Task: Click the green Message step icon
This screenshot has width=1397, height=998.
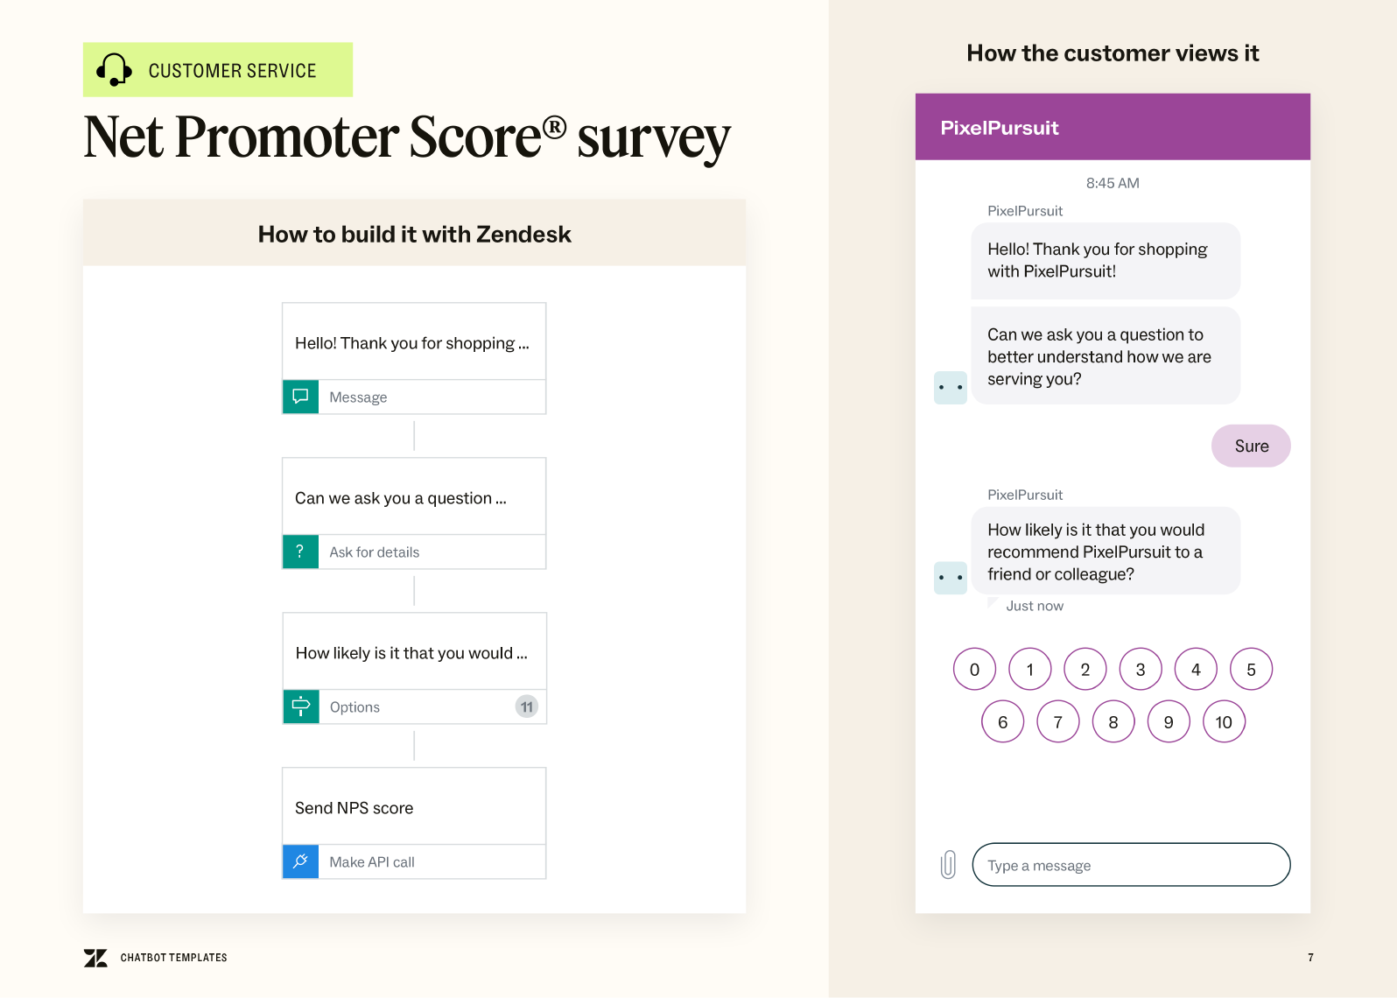Action: pos(300,397)
